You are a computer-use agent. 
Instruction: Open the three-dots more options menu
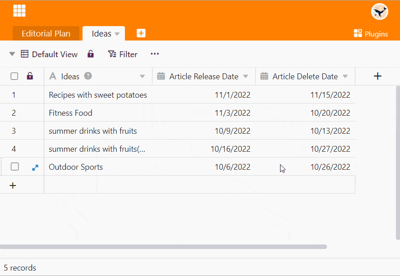(x=155, y=54)
